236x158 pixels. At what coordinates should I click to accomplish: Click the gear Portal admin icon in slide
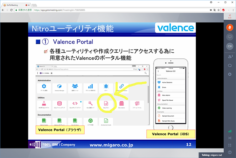point(44,86)
